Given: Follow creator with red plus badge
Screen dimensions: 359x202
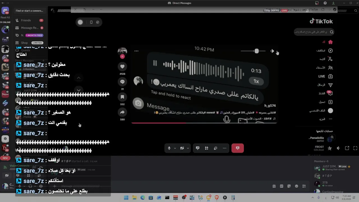Looking at the screenshot, I should 122,56.
